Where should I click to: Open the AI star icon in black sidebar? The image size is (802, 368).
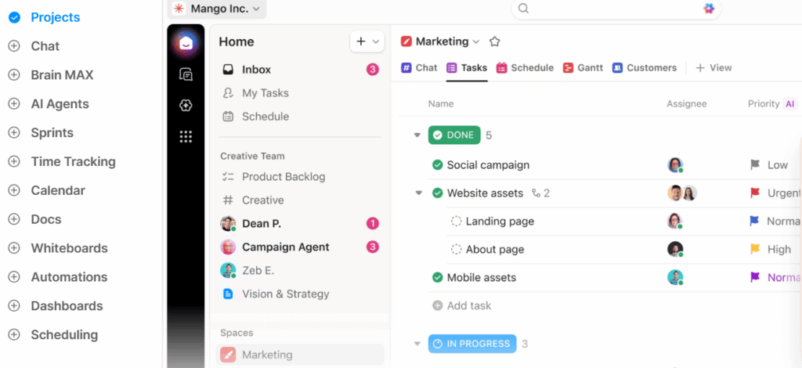[x=186, y=105]
